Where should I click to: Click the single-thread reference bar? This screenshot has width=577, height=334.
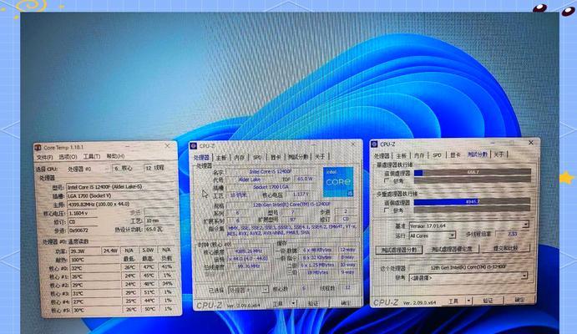point(473,180)
